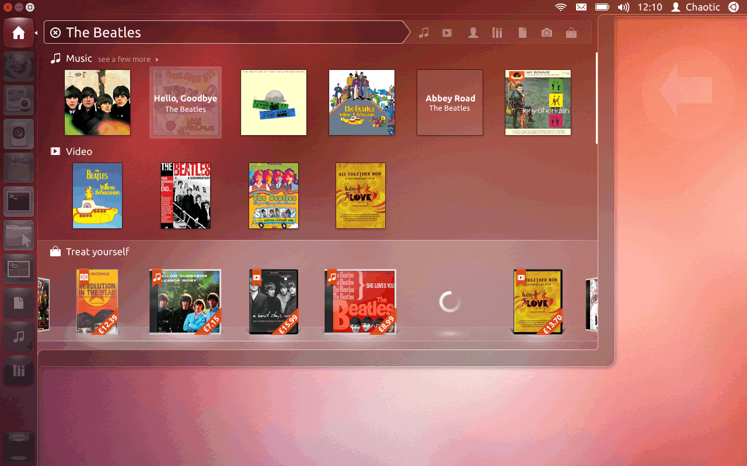Click the dash results vertical scrollbar

(x=596, y=98)
